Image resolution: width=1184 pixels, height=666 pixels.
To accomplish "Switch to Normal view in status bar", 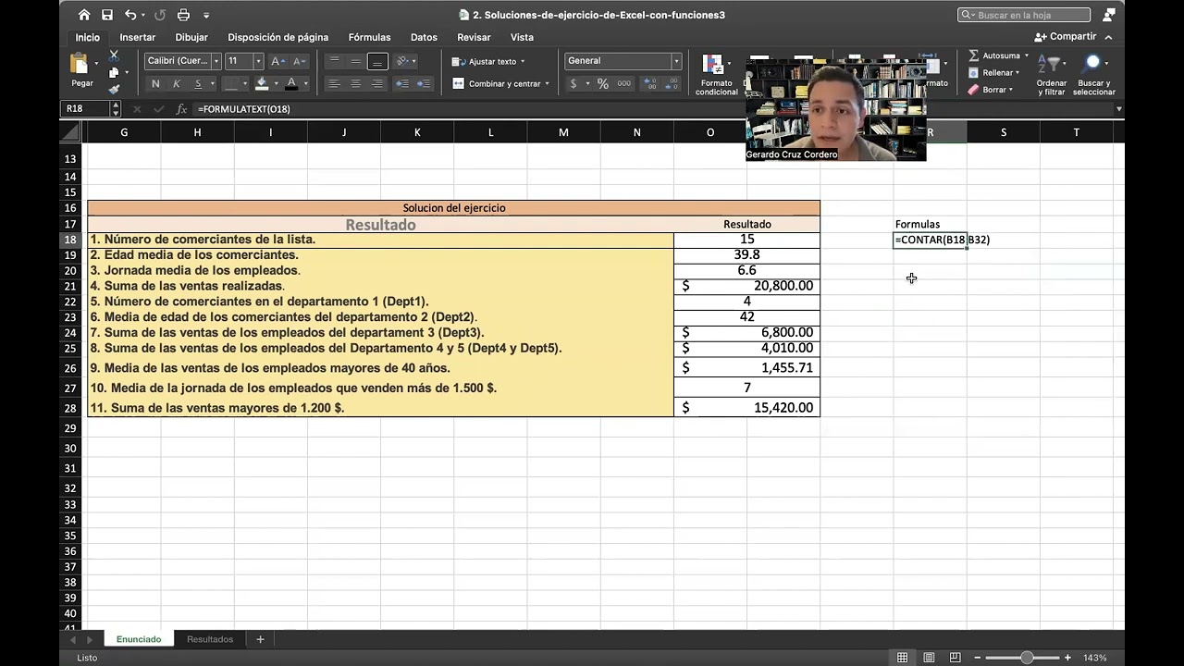I will pos(902,658).
